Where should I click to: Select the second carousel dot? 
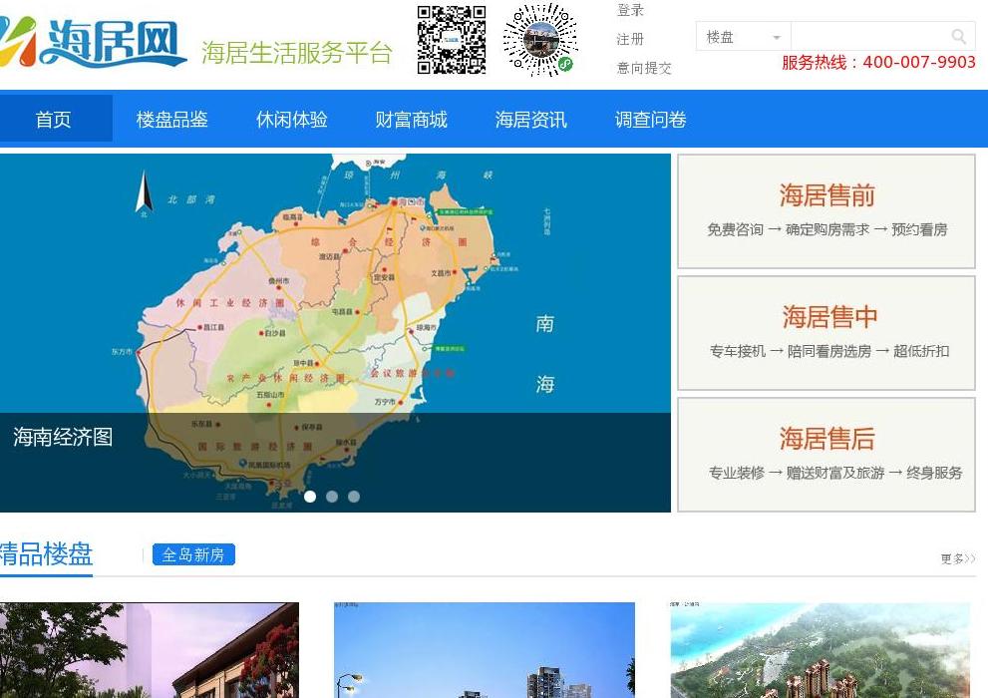[x=332, y=497]
